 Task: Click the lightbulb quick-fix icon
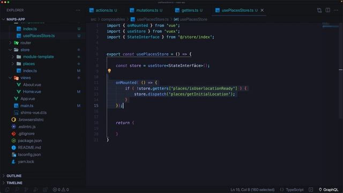tap(109, 71)
